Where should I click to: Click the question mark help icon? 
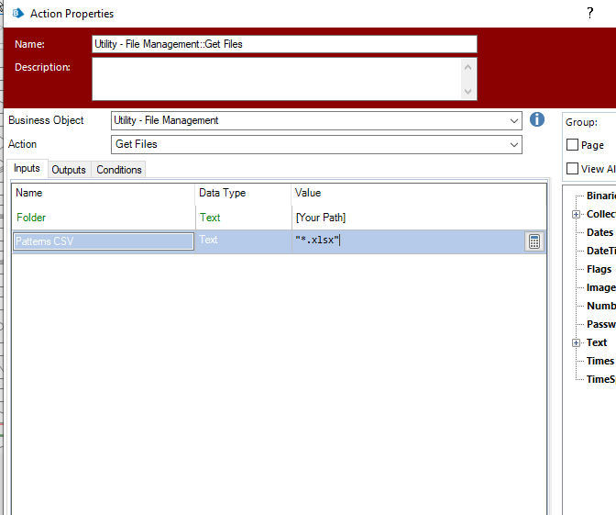tap(589, 13)
